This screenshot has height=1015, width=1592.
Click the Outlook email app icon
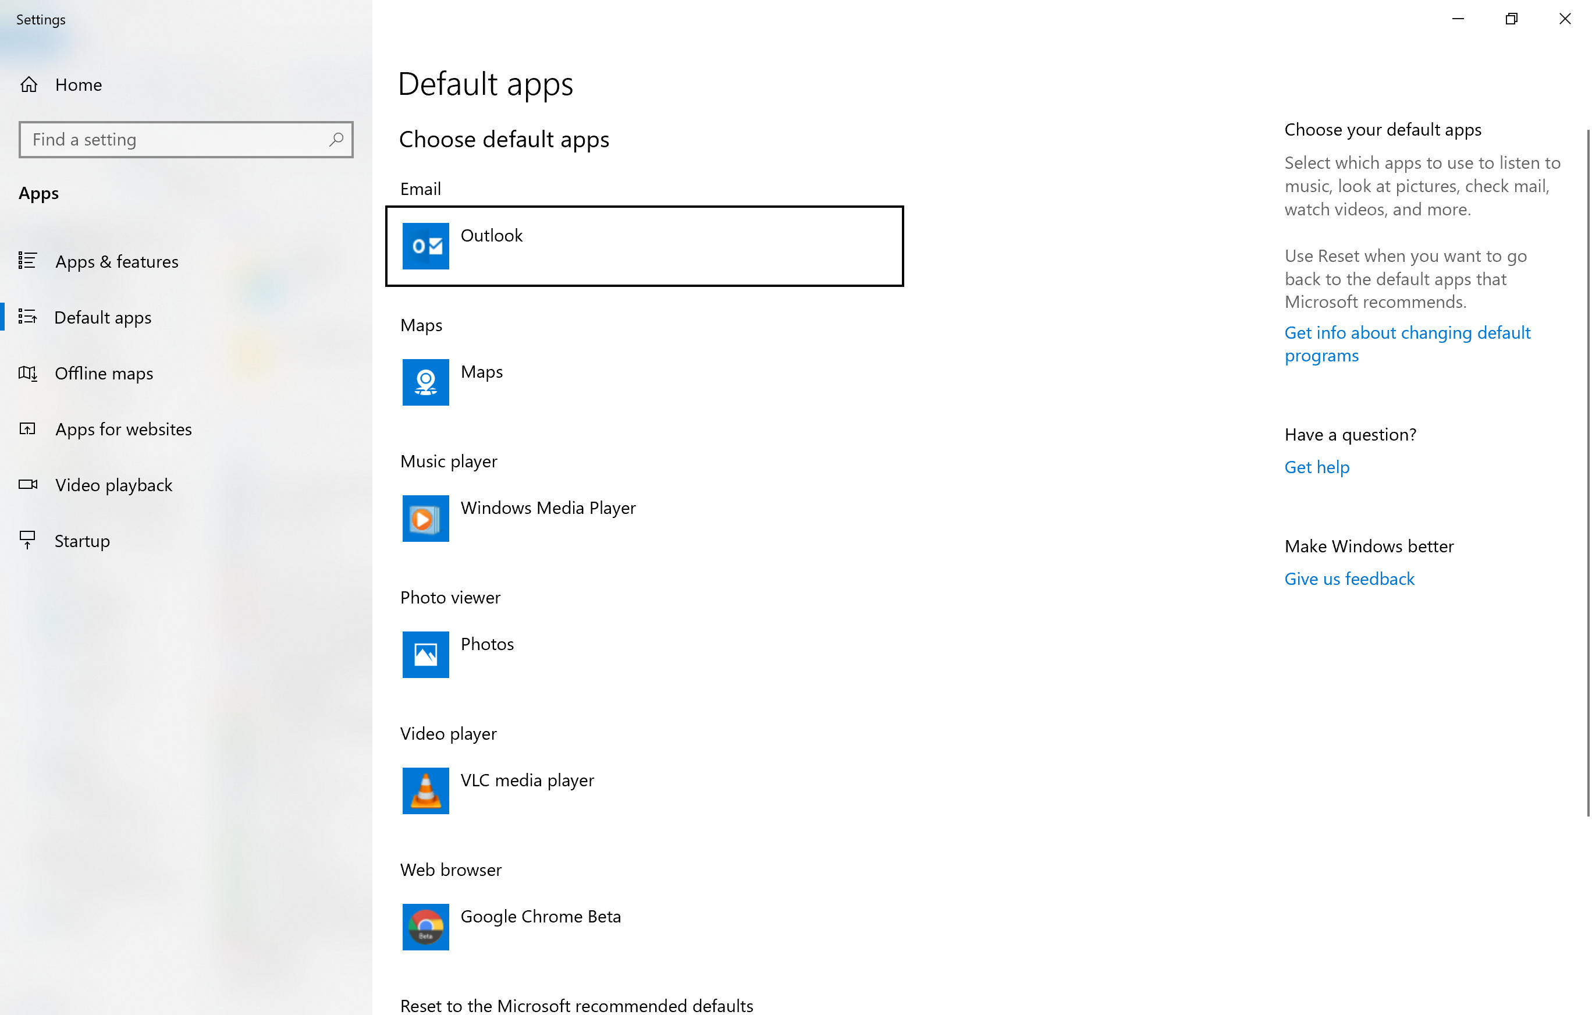coord(425,246)
